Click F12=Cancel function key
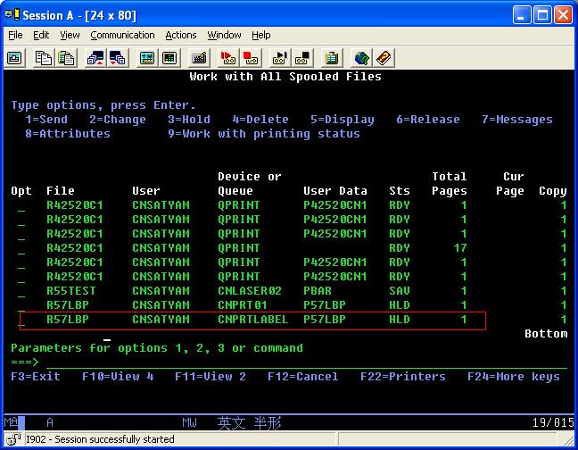This screenshot has height=450, width=578. coord(303,377)
